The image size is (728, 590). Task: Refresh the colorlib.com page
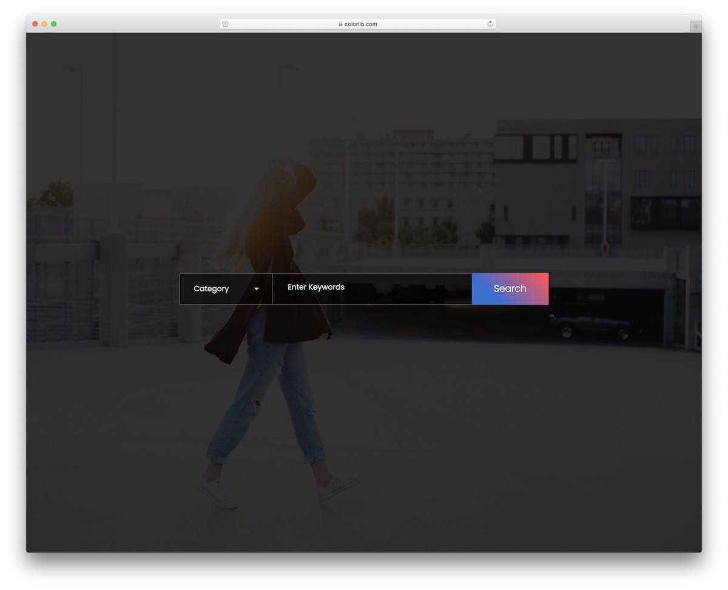(x=490, y=24)
